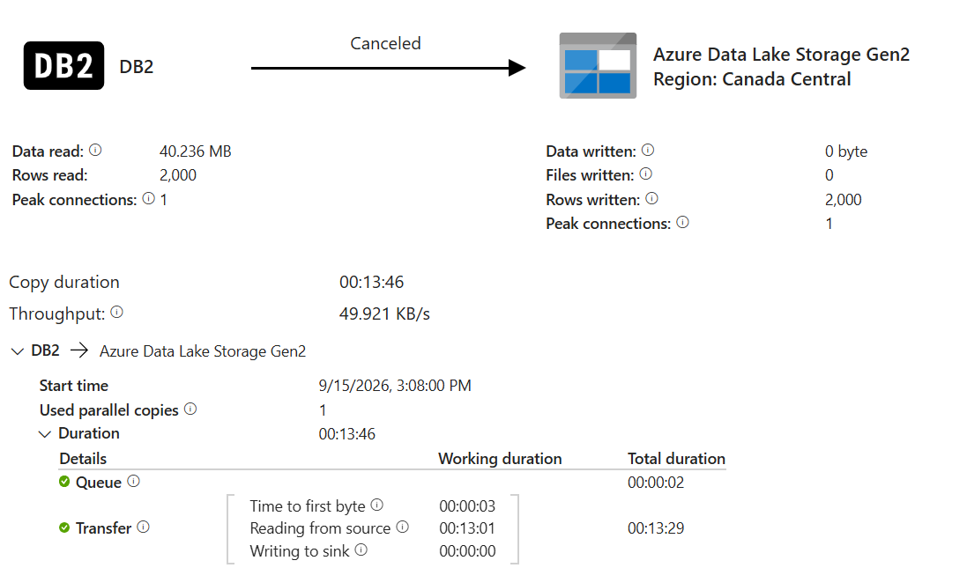
Task: Click the Working duration column header
Action: pos(500,459)
